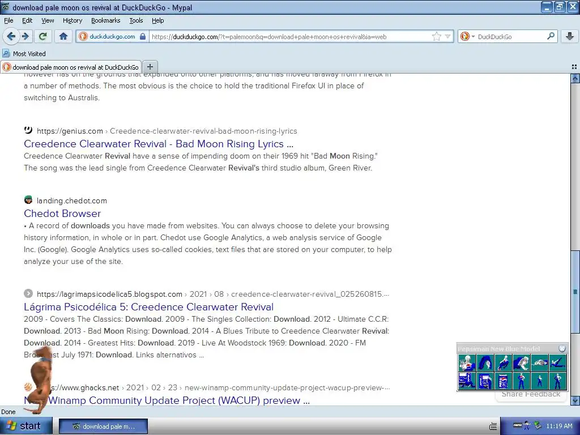Screen dimensions: 580x435
Task: Open the File menu
Action: 8,20
